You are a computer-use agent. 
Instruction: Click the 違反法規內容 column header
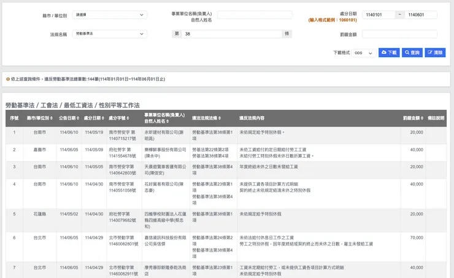tap(252, 118)
